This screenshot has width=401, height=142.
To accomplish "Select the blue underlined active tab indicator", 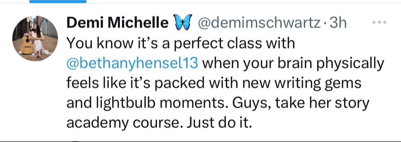I will pos(58,1).
